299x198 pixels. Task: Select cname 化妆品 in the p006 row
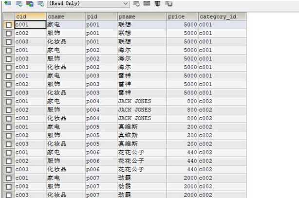[x=66, y=169]
